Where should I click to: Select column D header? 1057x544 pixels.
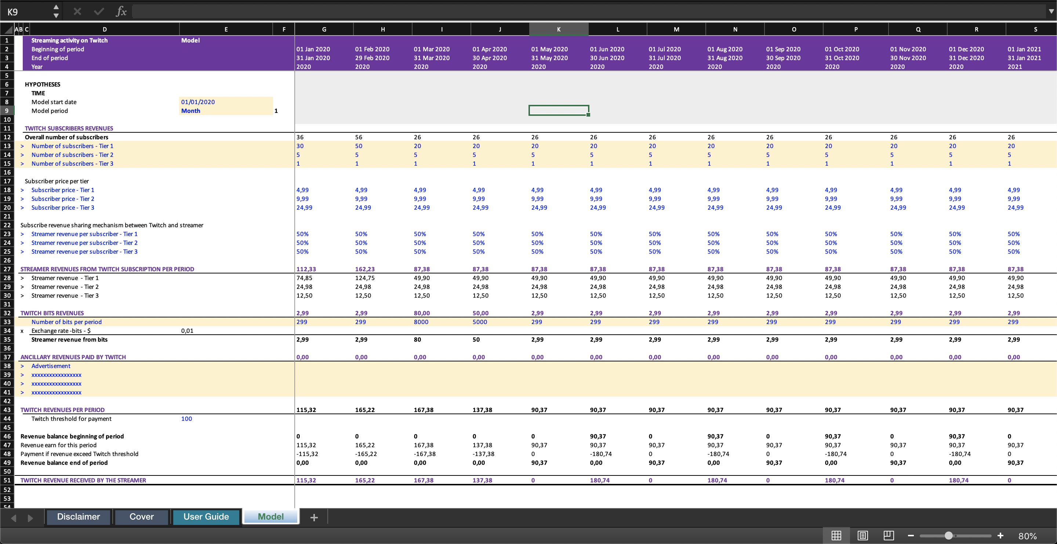[x=105, y=29]
